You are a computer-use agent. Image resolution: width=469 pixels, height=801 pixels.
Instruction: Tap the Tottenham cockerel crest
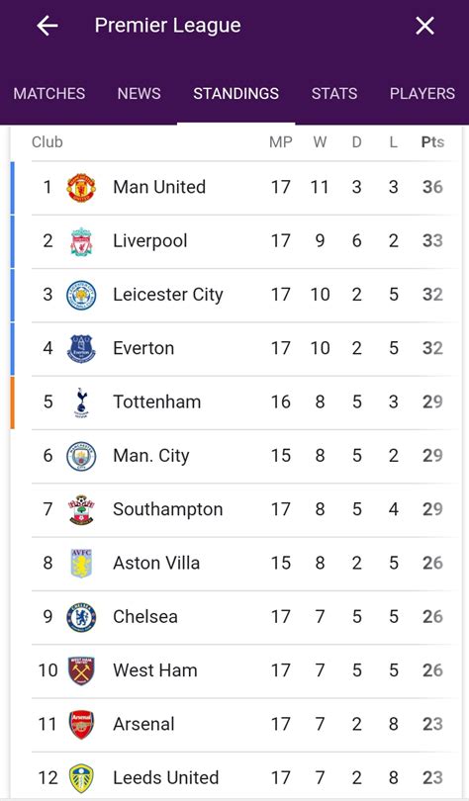pyautogui.click(x=81, y=402)
